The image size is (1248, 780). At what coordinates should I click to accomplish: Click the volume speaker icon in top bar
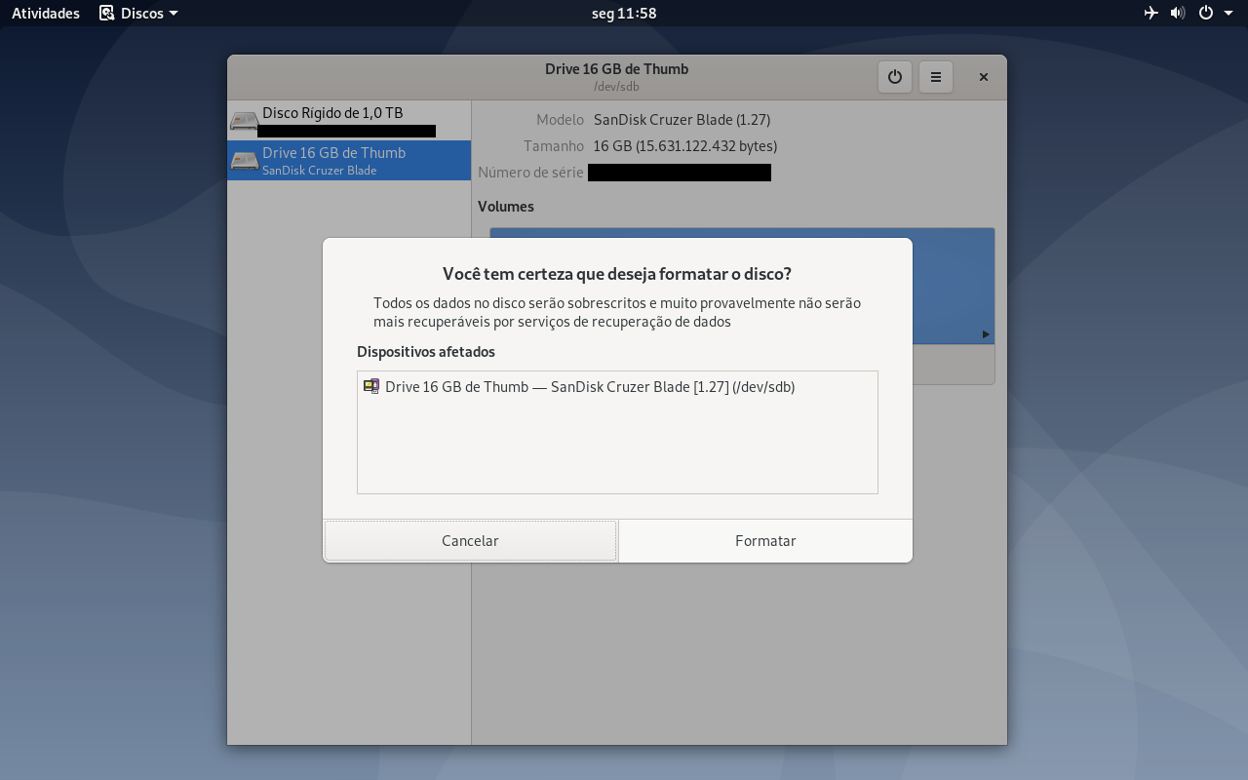(x=1178, y=13)
